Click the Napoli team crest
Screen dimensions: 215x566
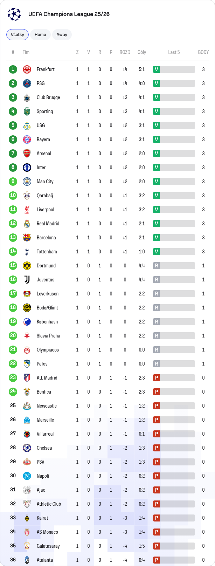27,476
